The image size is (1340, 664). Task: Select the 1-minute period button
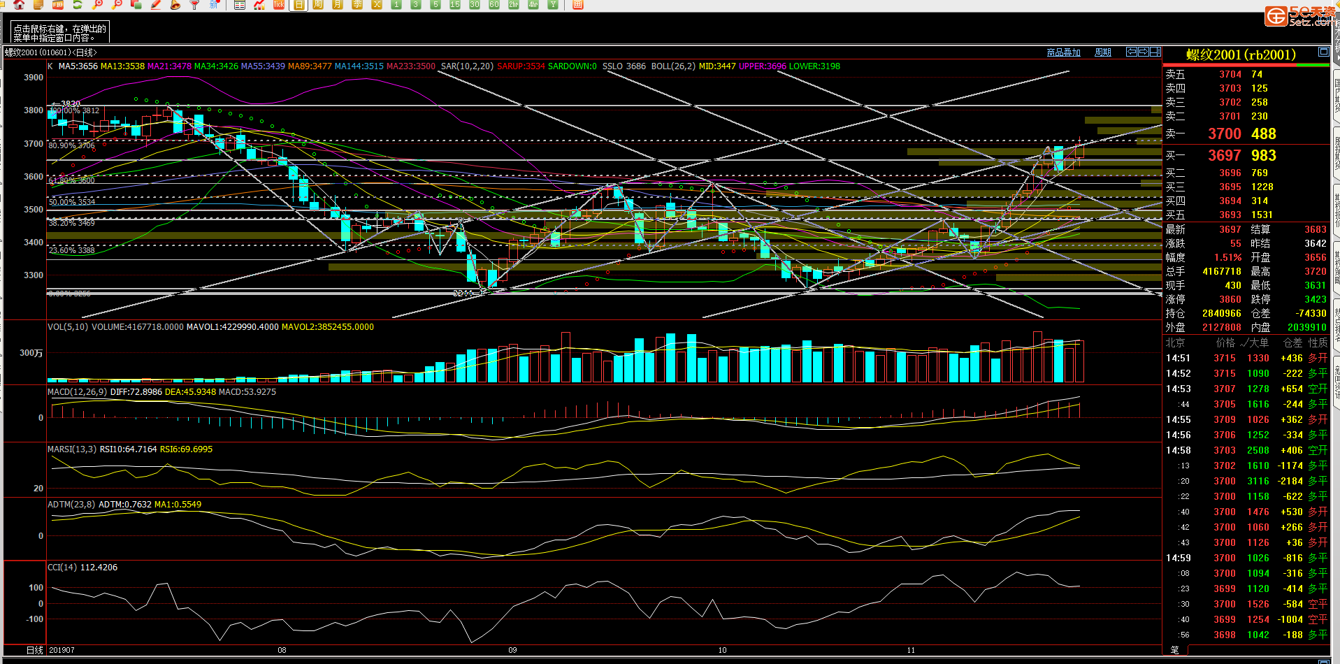pyautogui.click(x=396, y=4)
